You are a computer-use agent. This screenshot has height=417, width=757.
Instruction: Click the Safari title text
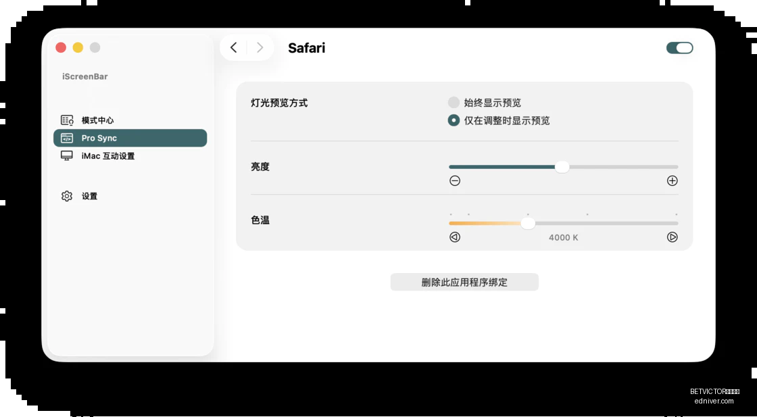[x=307, y=48]
